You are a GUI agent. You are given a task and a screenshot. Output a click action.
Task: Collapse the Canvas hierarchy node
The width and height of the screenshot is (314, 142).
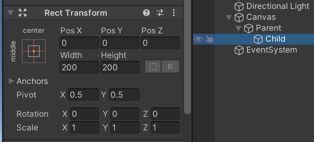click(x=228, y=17)
